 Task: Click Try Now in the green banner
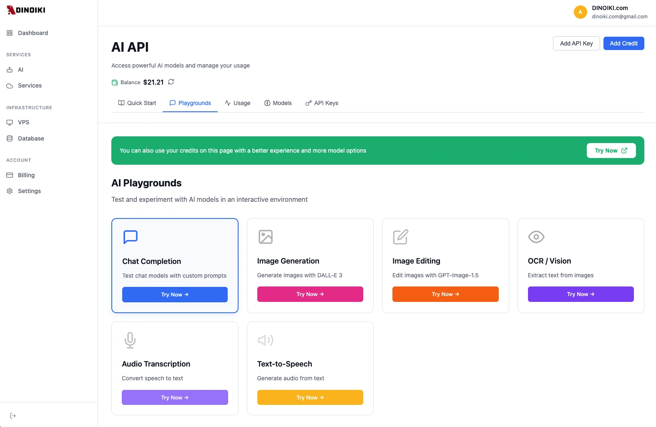pos(611,151)
